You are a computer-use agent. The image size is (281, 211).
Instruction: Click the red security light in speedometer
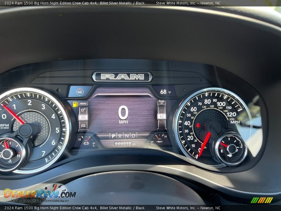pos(198,125)
